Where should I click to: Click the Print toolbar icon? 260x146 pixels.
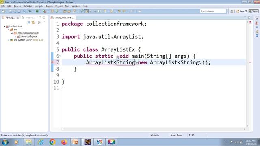tap(19, 11)
